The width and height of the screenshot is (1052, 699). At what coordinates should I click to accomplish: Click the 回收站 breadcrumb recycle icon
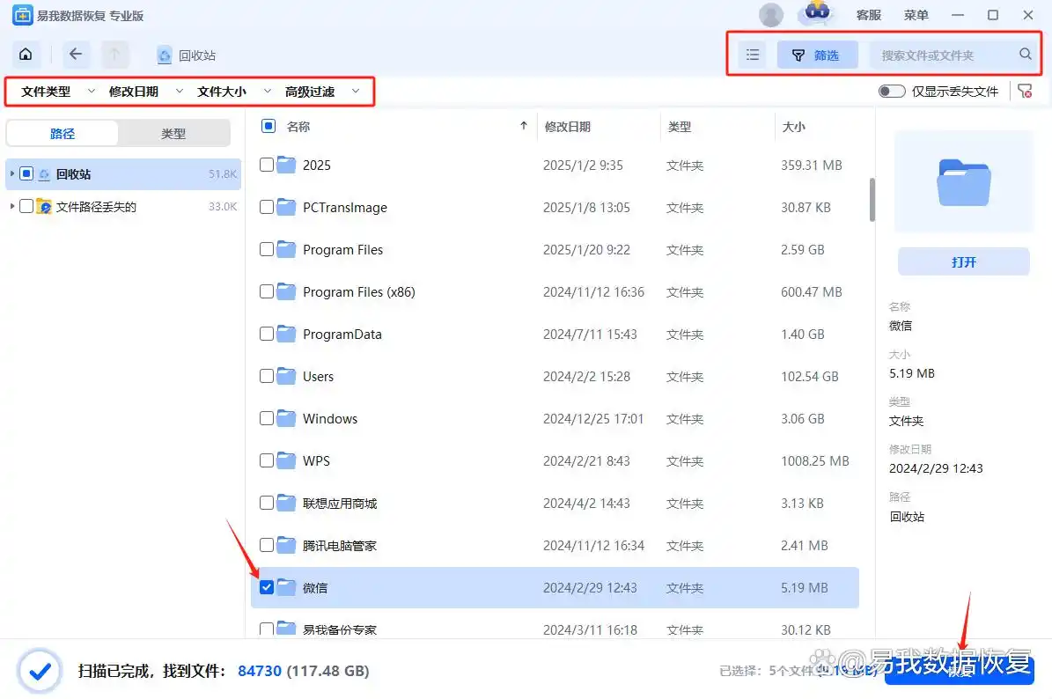pos(164,54)
